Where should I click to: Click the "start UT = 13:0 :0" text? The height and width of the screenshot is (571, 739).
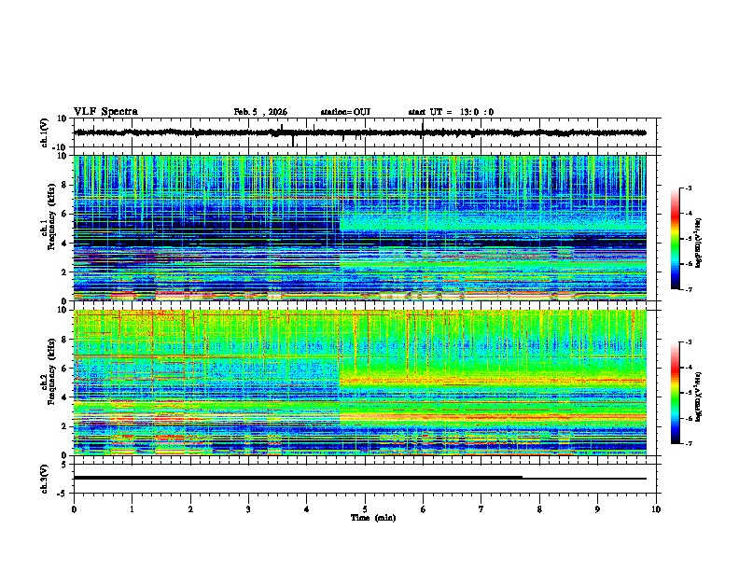pyautogui.click(x=451, y=112)
